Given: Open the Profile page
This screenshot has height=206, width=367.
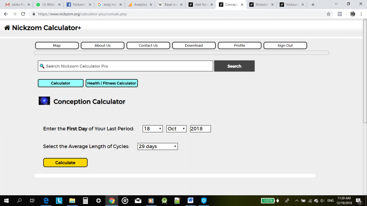Looking at the screenshot, I should tap(239, 45).
